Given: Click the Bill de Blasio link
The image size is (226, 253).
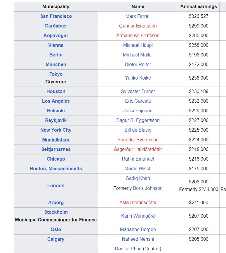Looking at the screenshot, I should coord(138,130).
